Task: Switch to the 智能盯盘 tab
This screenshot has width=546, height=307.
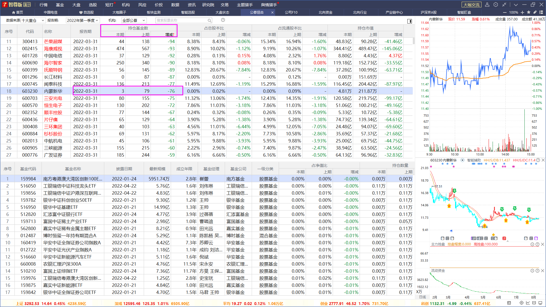Action: [464, 12]
